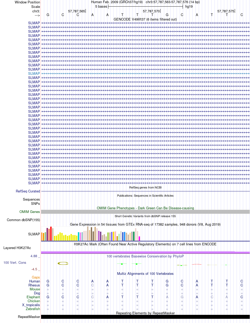Viewport: 250px width, 323px height.
Task: Click the hg19 assembly label by scale
Action: [189, 6]
